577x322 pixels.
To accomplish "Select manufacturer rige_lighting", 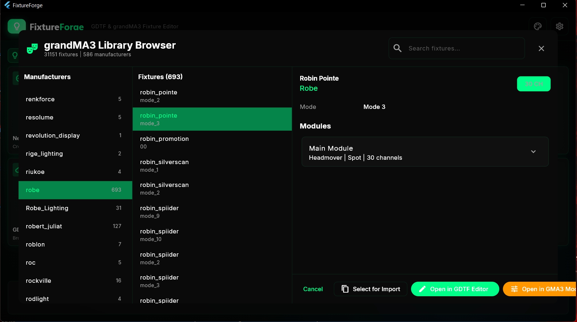I will 75,154.
